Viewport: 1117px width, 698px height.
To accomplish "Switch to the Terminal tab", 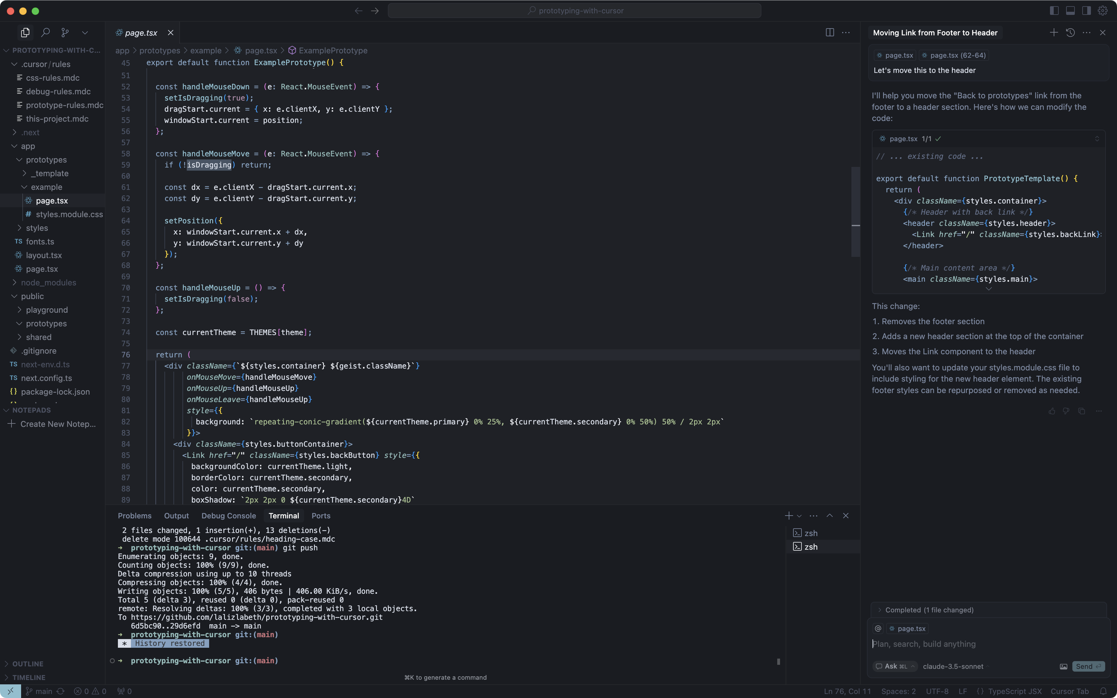I will tap(284, 516).
